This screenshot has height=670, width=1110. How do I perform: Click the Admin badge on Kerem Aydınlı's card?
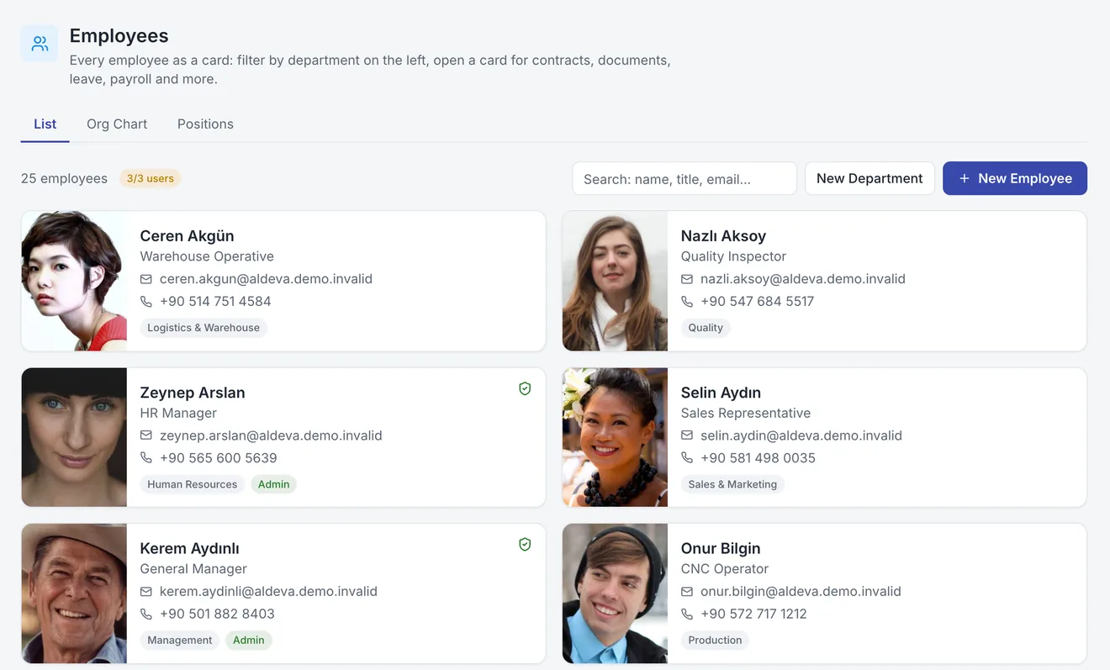click(x=249, y=641)
